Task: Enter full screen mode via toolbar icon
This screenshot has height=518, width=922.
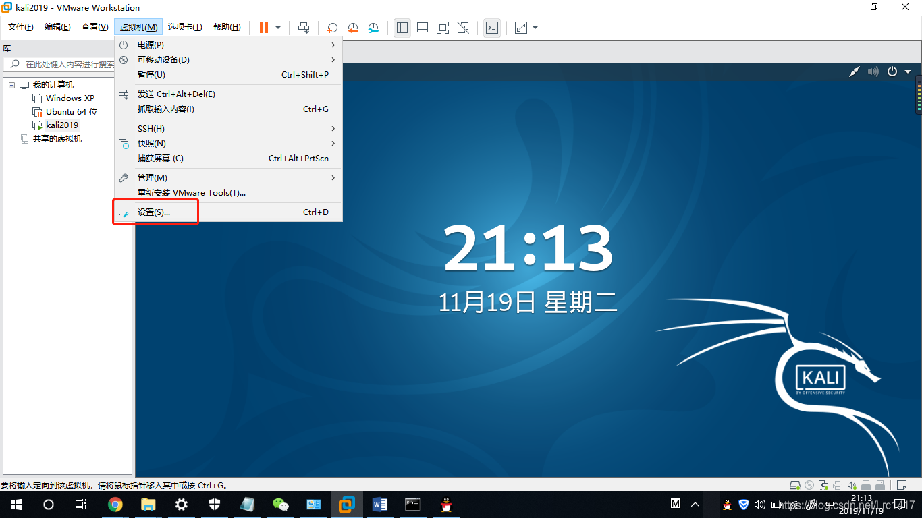Action: click(443, 28)
